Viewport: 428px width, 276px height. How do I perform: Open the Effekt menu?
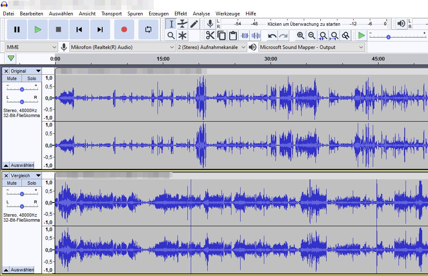click(181, 14)
